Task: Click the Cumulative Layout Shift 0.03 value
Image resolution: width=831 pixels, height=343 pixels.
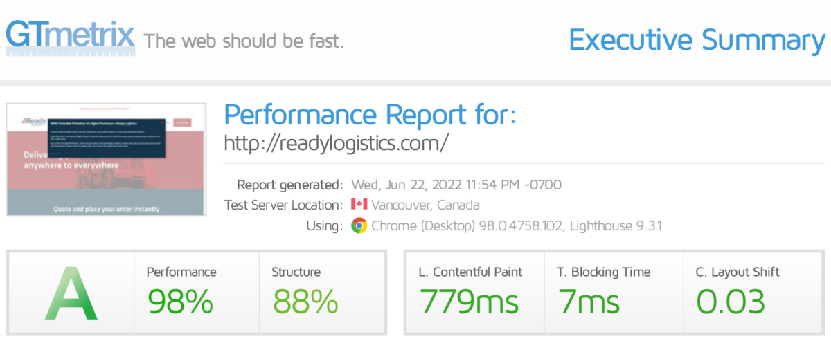Action: 731,301
